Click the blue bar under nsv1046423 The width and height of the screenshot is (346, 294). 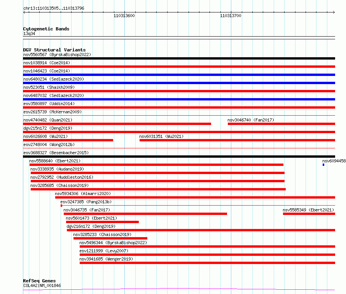coord(179,75)
